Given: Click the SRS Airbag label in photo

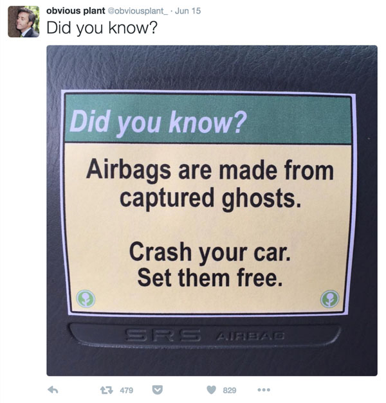Looking at the screenshot, I should (205, 335).
